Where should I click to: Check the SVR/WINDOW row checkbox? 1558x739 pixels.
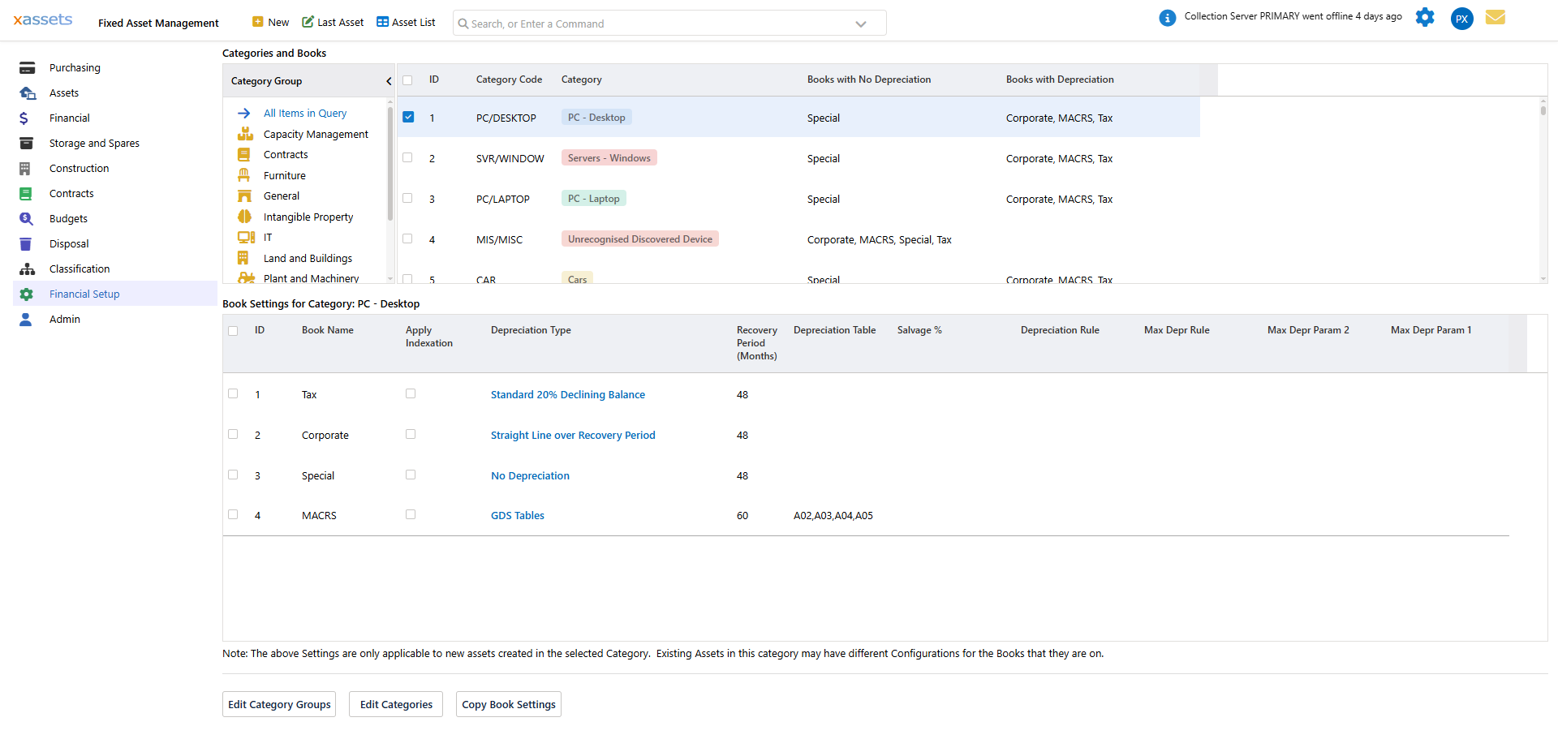[x=407, y=157]
